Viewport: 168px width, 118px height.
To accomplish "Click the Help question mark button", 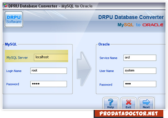I will pyautogui.click(x=110, y=103).
